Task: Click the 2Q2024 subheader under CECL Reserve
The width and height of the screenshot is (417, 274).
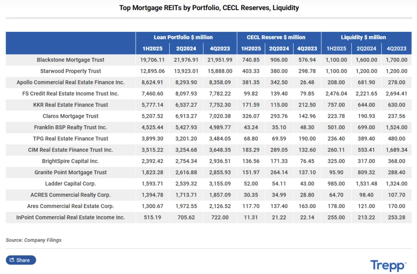Action: click(279, 48)
